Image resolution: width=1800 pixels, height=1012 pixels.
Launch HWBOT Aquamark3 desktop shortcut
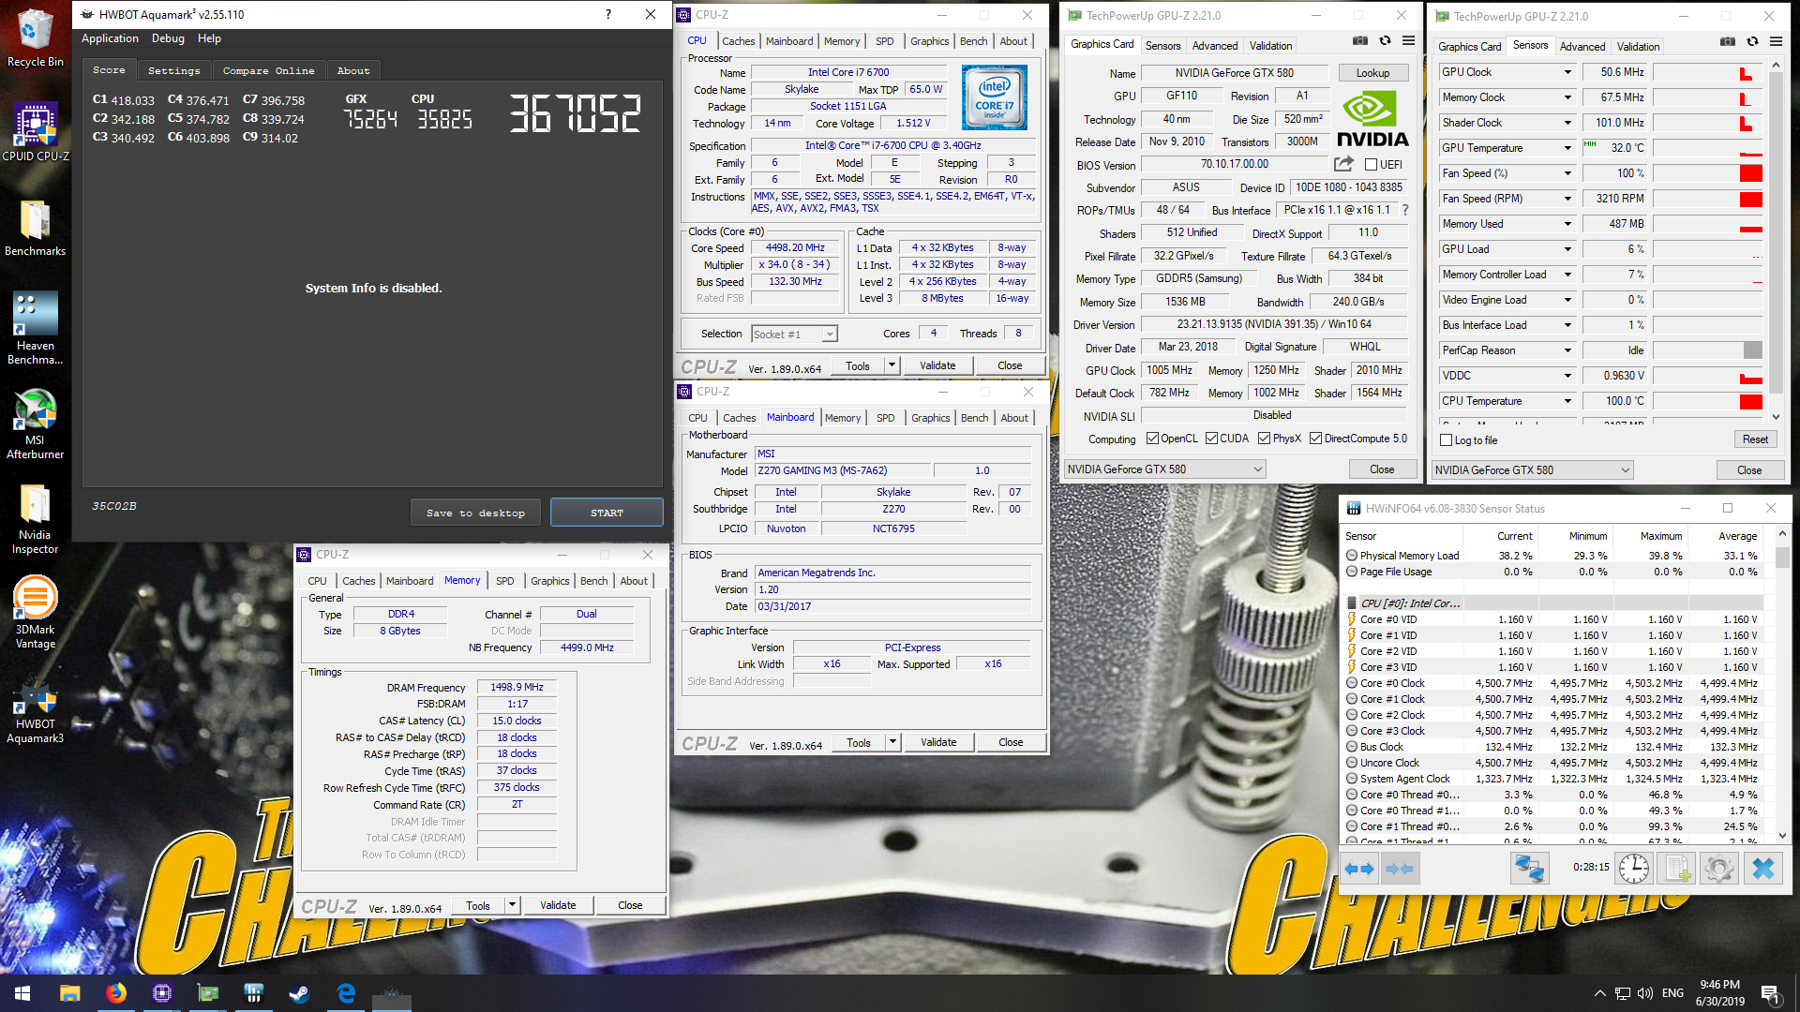pyautogui.click(x=35, y=709)
